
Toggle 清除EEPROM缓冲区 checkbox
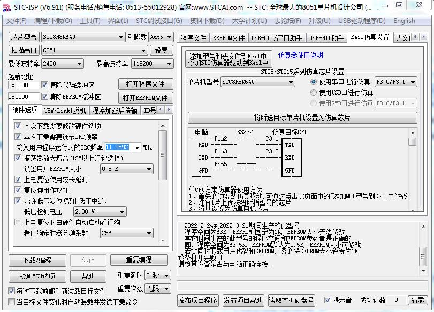44,97
